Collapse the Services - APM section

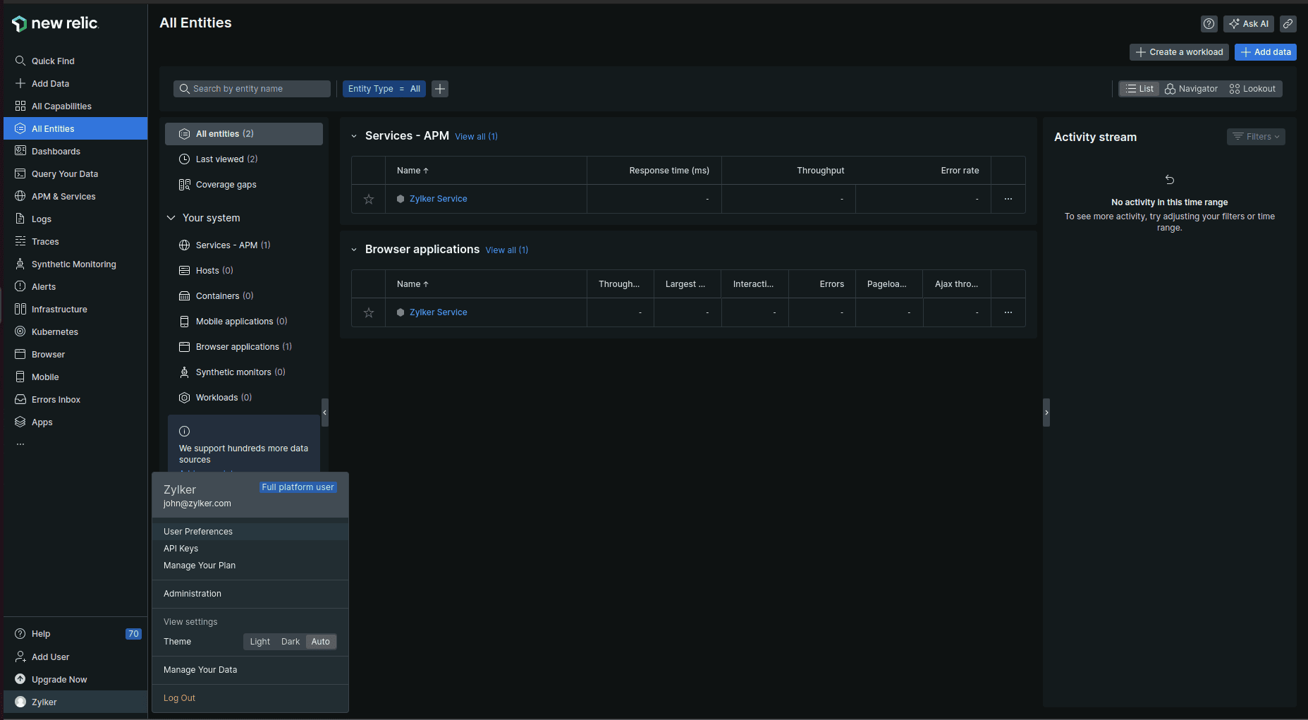coord(354,136)
